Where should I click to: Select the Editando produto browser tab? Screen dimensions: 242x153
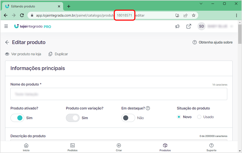33,6
